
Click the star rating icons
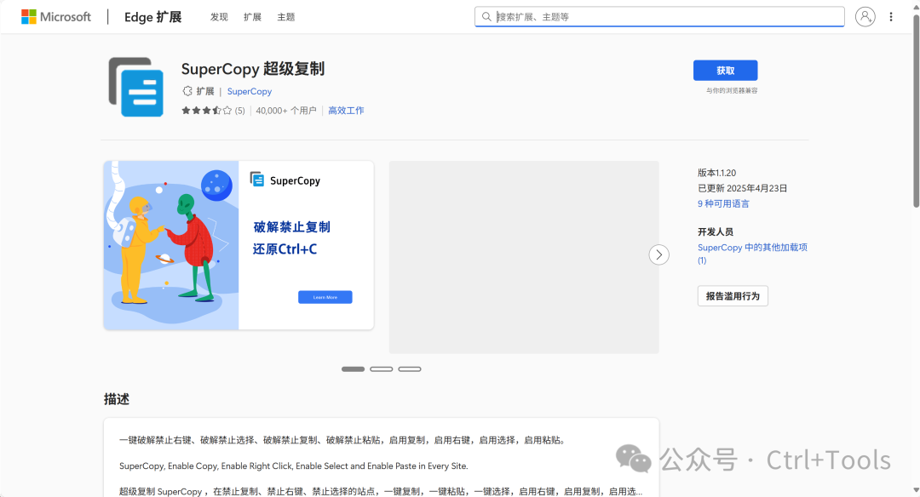click(206, 111)
